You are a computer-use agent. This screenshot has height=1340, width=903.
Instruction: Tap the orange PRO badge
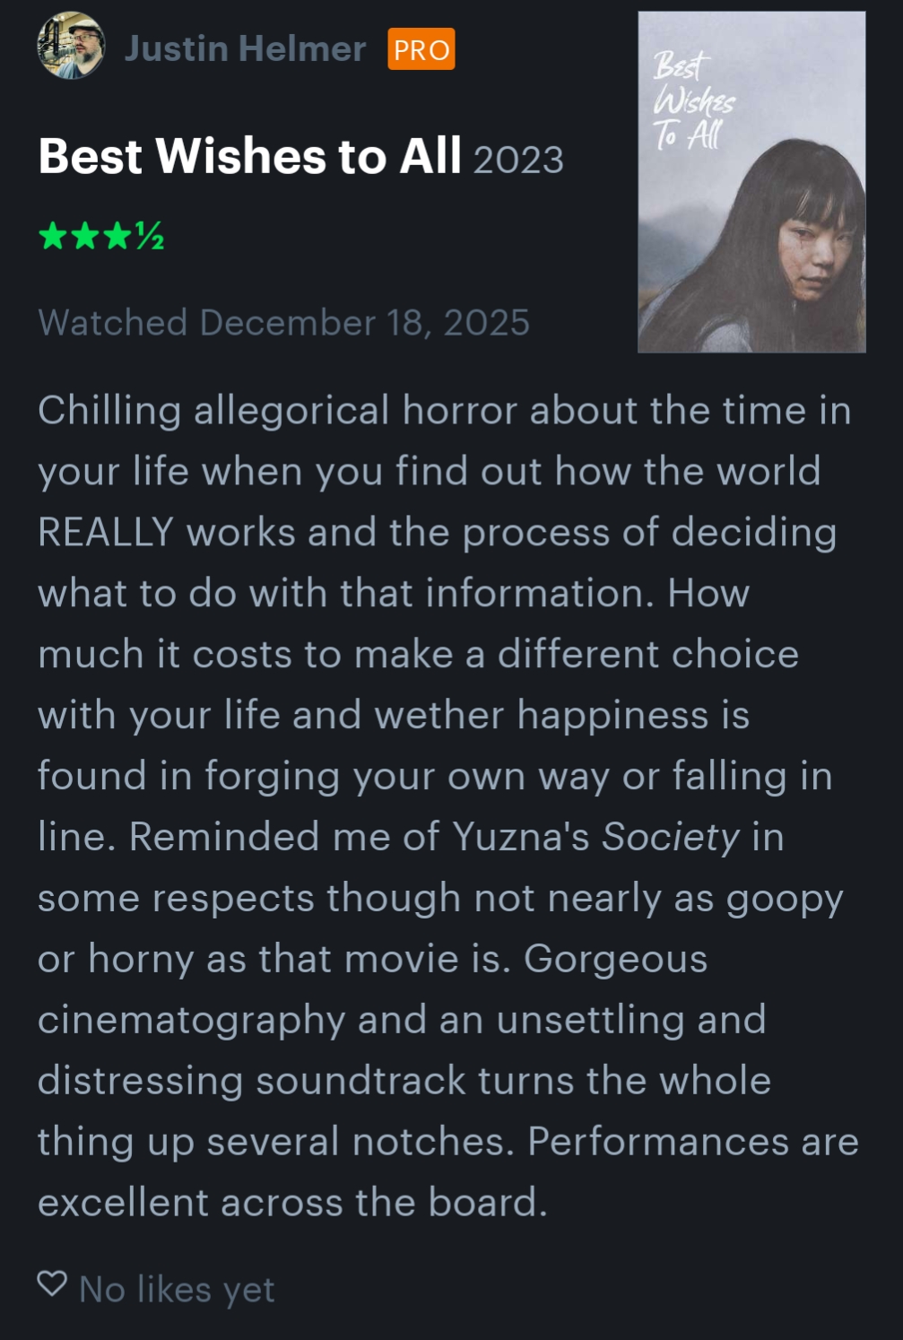pyautogui.click(x=421, y=49)
